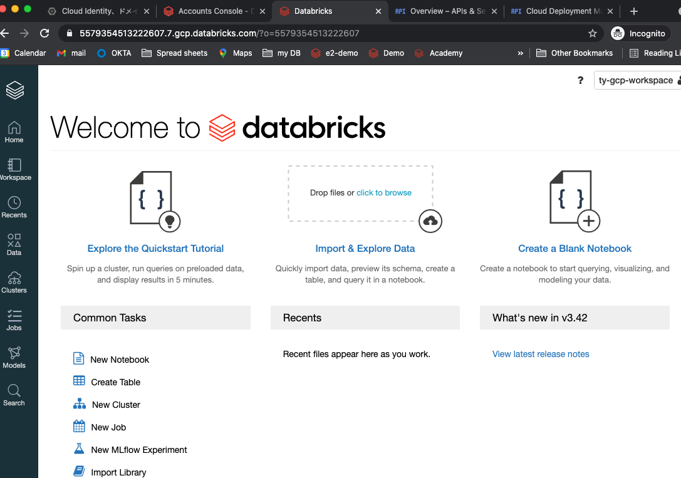Click the 'click to browse' link
The height and width of the screenshot is (478, 681).
[384, 193]
